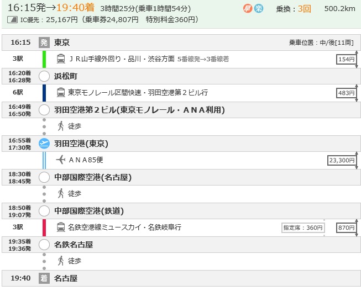
Task: Click the 名鉄空港線ミュースカイ・名鉄岐阜行 line text
Action: (x=124, y=227)
